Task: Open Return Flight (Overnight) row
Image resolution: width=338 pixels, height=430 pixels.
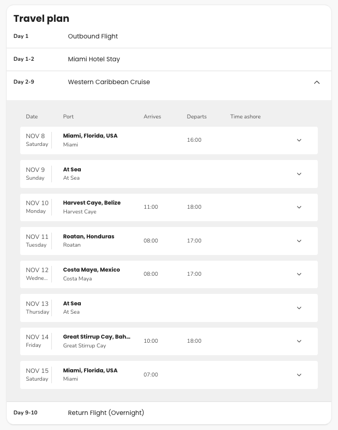Action: tap(169, 413)
